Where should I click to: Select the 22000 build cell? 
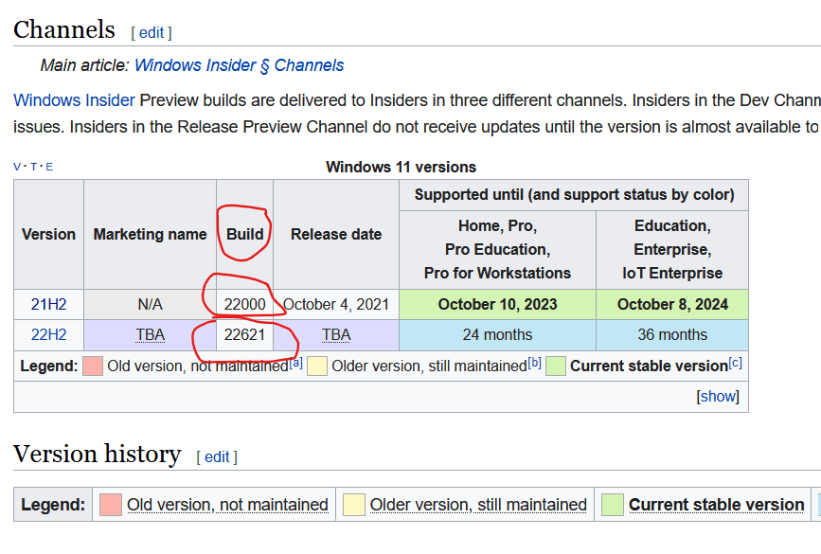(244, 304)
